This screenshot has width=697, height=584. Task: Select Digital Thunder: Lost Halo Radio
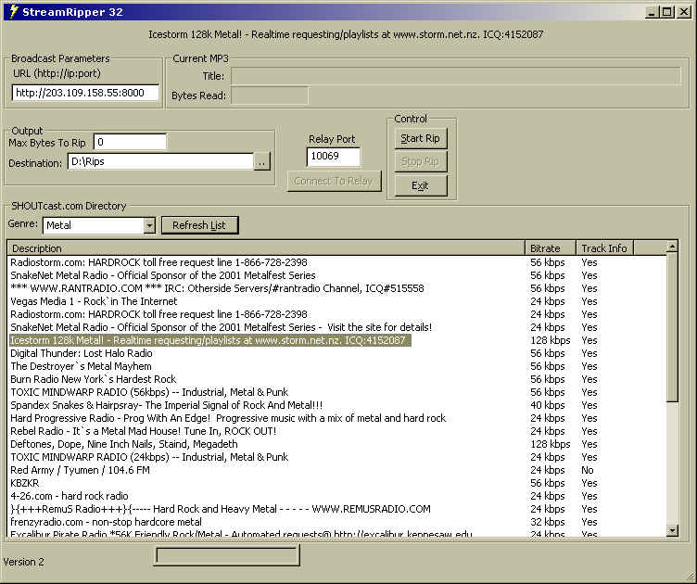(336, 353)
